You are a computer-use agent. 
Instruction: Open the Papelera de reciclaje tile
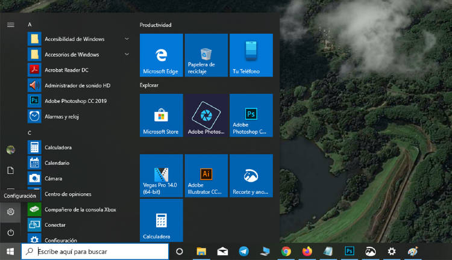[x=206, y=55]
